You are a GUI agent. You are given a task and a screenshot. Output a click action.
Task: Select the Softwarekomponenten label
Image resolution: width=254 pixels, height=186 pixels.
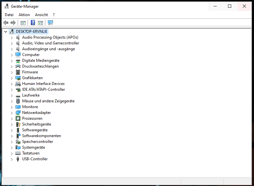point(42,136)
